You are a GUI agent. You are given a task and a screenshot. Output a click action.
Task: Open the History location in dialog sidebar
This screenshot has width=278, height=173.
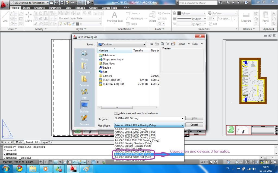click(x=84, y=55)
